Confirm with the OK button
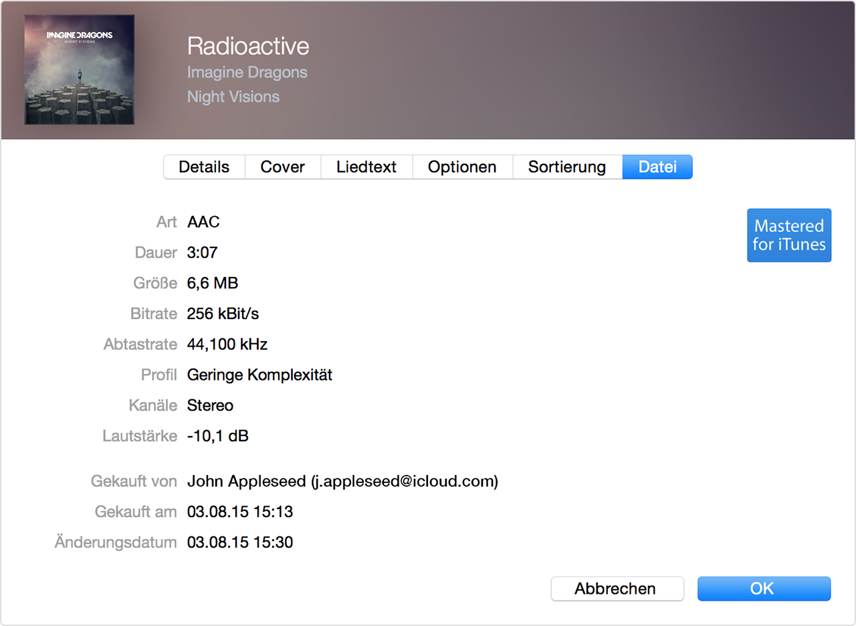 764,589
